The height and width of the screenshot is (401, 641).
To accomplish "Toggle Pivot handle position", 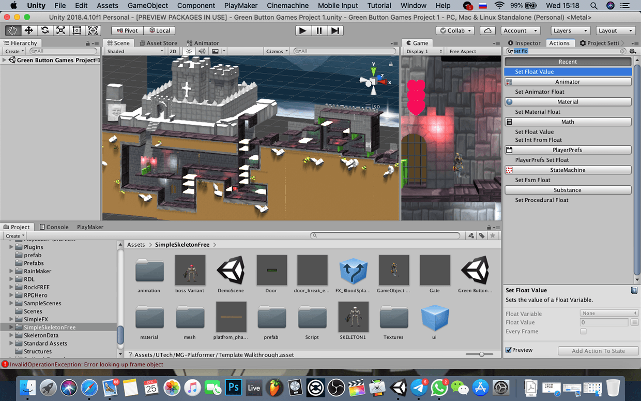I will pyautogui.click(x=127, y=31).
